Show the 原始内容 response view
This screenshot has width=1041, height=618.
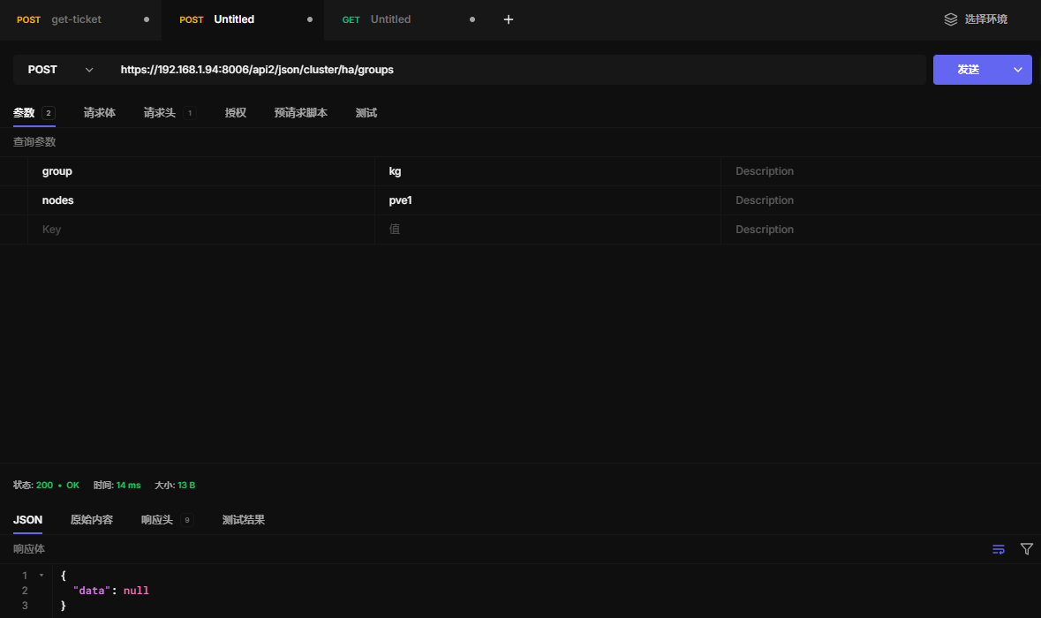coord(92,520)
